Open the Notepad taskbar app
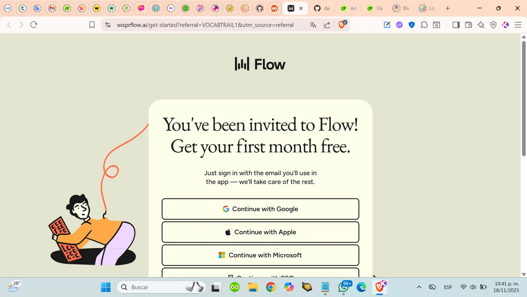527x297 pixels. (x=325, y=287)
